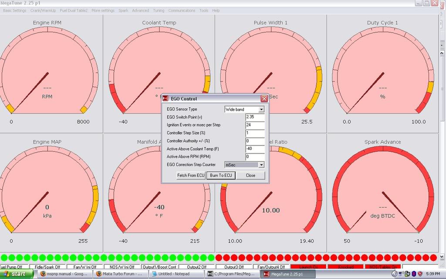Open C:/Program Files taskbar window
The width and height of the screenshot is (446, 279).
pos(232,274)
